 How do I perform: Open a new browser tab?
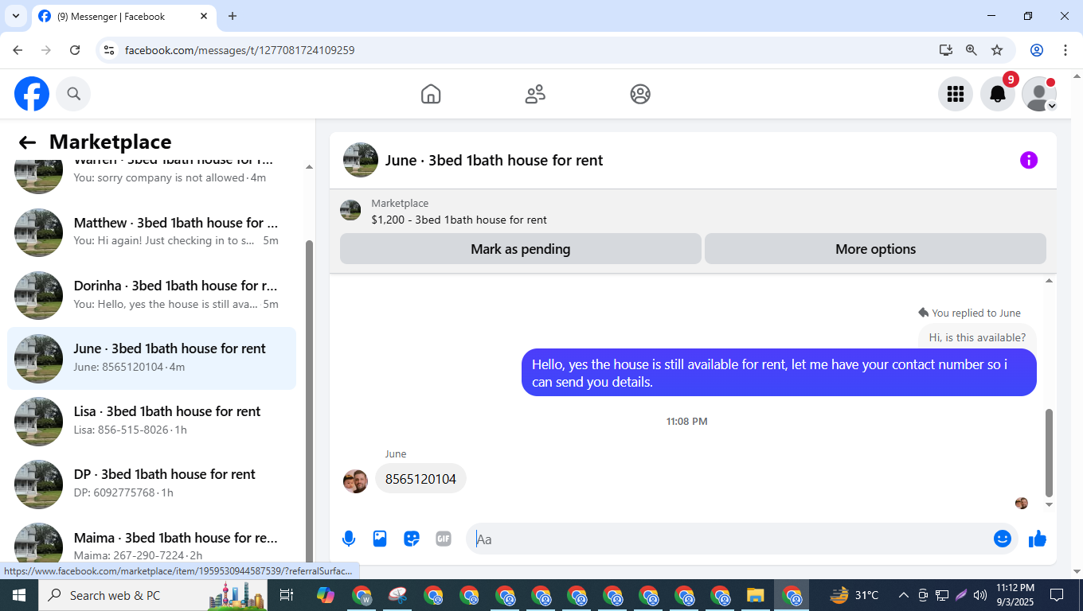click(233, 16)
